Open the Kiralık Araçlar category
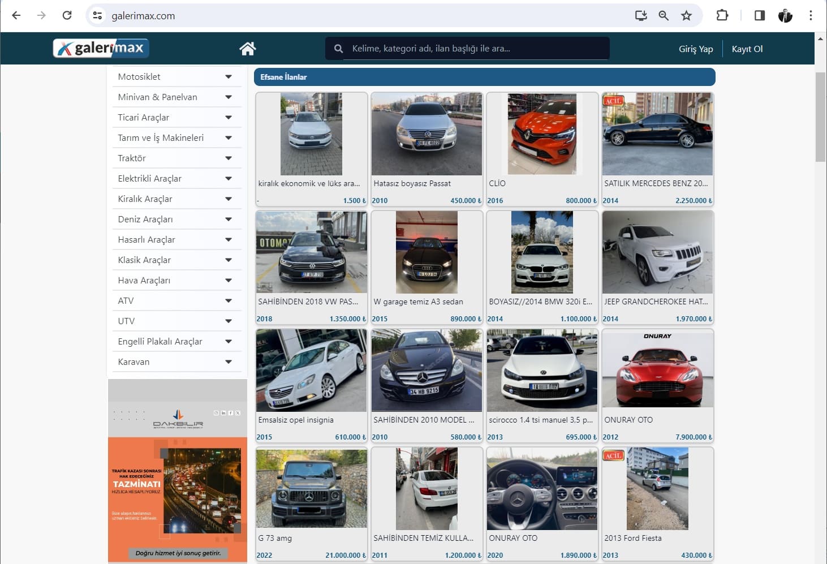This screenshot has width=827, height=564. 145,199
